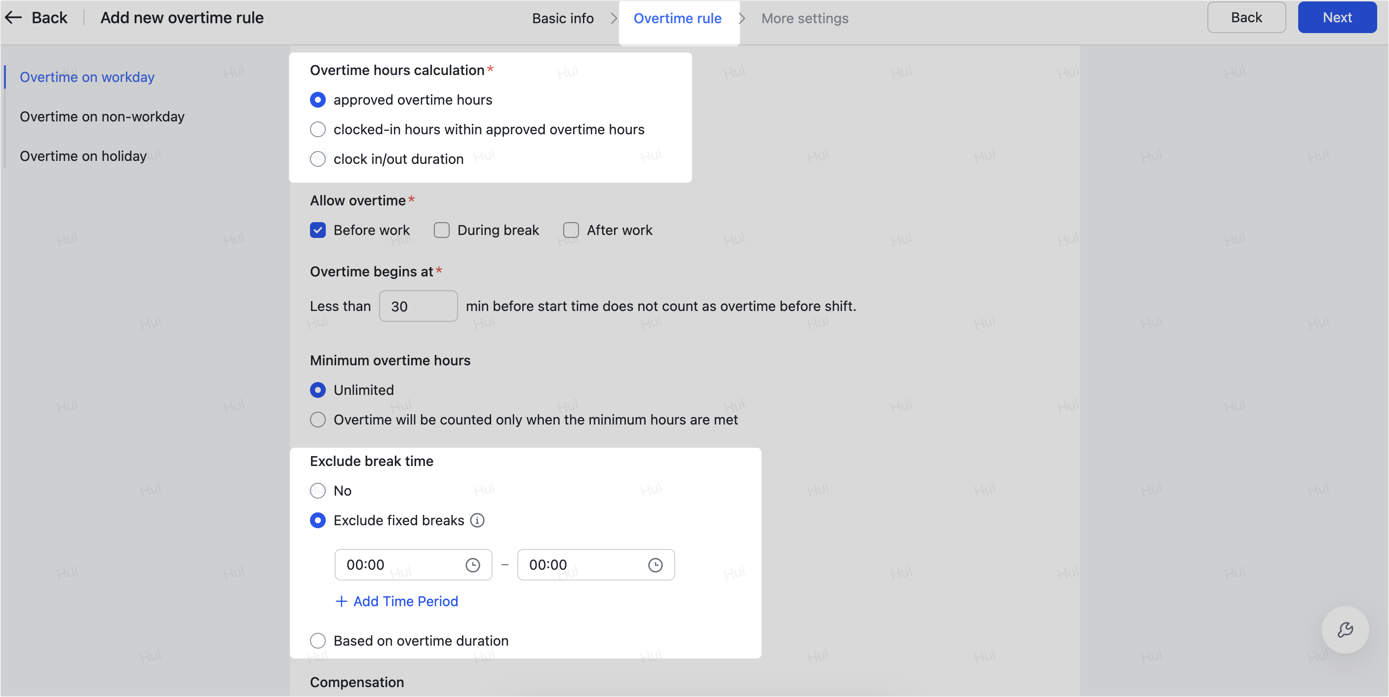Screen dimensions: 1389x697
Task: Select clocked-in hours within approved overtime hours
Action: click(318, 129)
